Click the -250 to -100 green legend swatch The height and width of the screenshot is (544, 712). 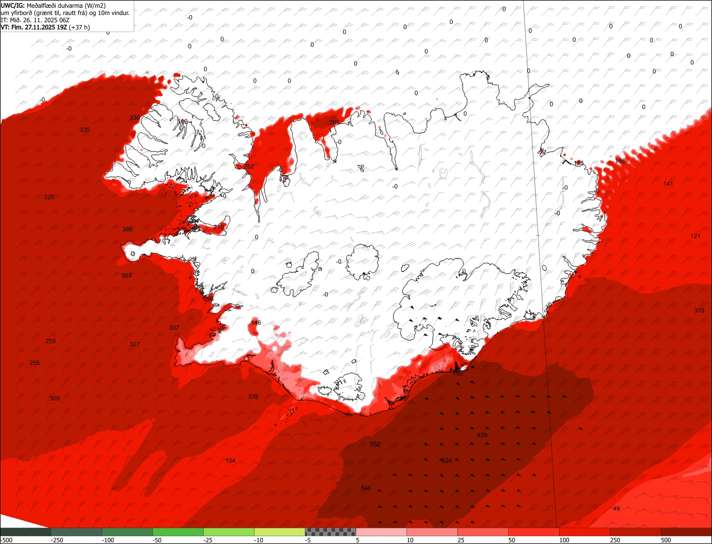76,532
